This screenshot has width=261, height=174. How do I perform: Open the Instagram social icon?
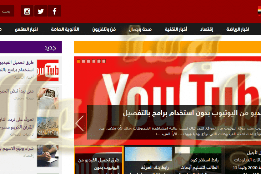(27, 11)
